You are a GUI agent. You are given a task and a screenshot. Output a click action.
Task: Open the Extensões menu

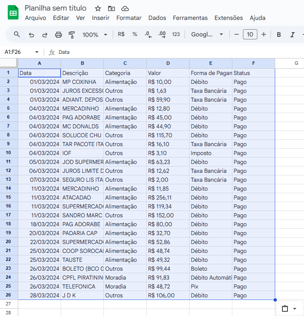click(x=229, y=18)
